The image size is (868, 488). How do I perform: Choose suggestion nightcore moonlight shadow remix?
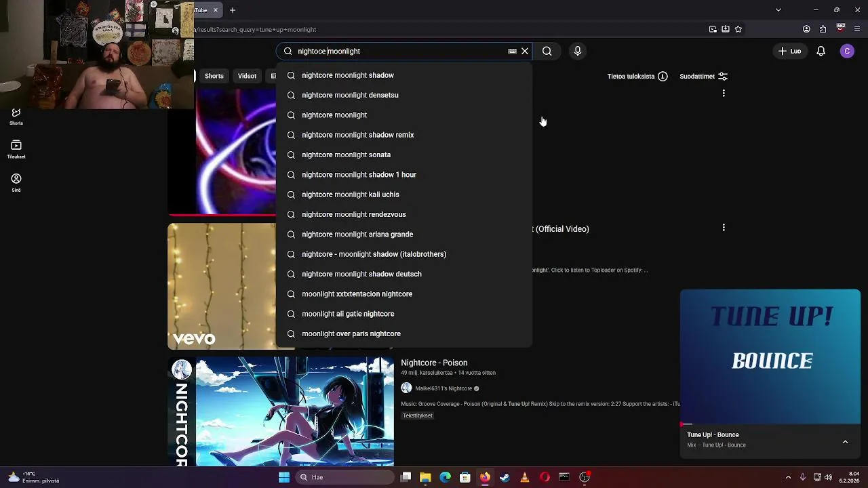[x=404, y=135]
